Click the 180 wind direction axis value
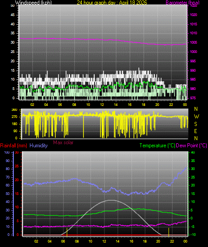This screenshot has height=247, width=208. (14, 124)
